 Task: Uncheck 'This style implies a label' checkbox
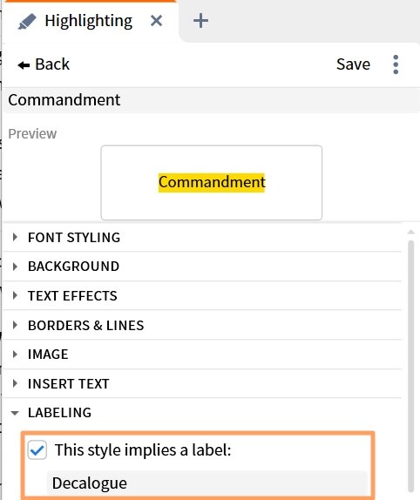point(37,450)
